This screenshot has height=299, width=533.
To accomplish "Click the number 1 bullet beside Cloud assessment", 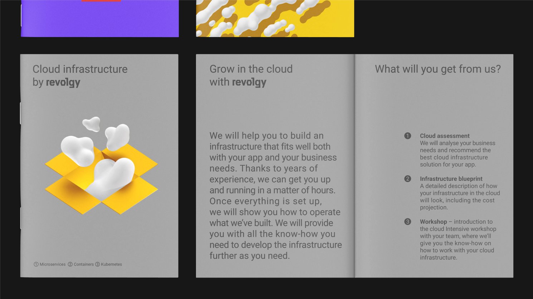I will [407, 136].
